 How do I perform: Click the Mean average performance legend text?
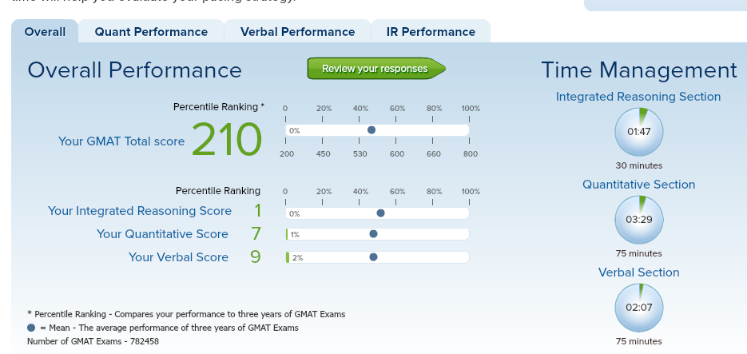pos(169,328)
